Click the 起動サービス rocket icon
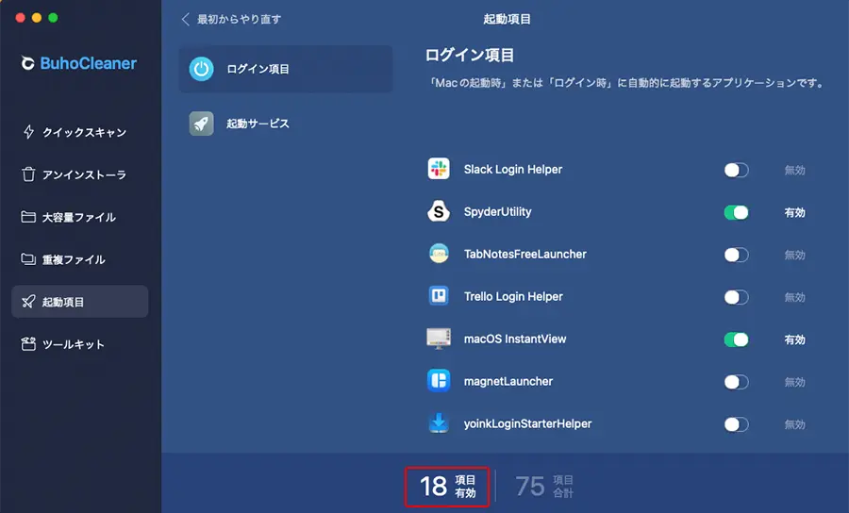Screen dimensions: 849x513 [x=202, y=124]
